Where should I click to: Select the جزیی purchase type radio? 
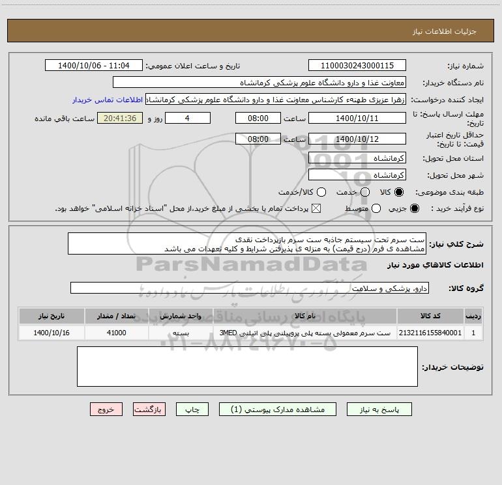tap(414, 209)
